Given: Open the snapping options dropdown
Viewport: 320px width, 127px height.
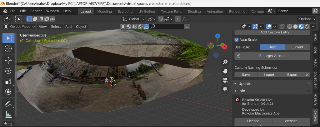Looking at the screenshot, I should (x=168, y=19).
